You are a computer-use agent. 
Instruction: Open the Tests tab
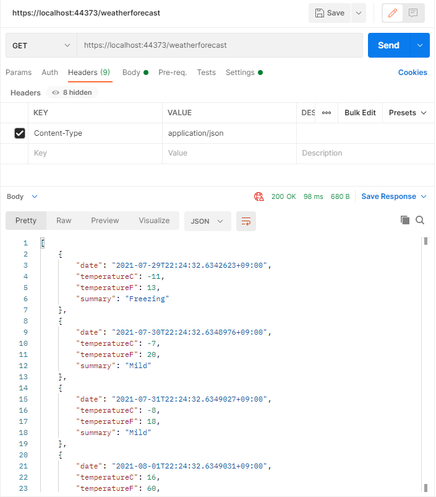[207, 73]
